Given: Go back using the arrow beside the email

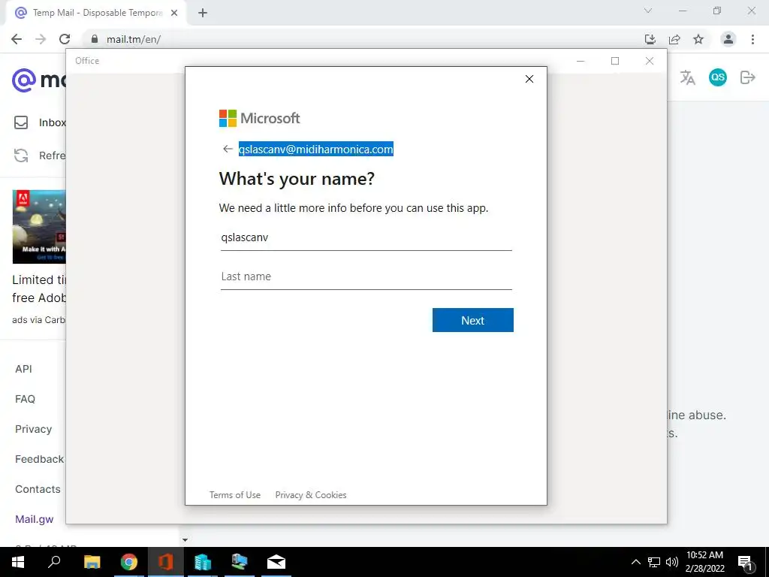Looking at the screenshot, I should 228,149.
